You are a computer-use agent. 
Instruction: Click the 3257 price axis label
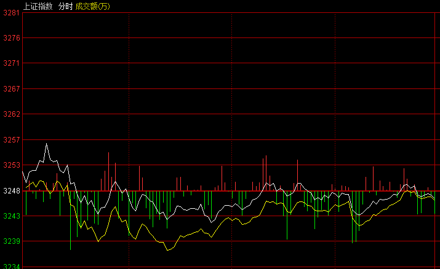pyautogui.click(x=12, y=139)
